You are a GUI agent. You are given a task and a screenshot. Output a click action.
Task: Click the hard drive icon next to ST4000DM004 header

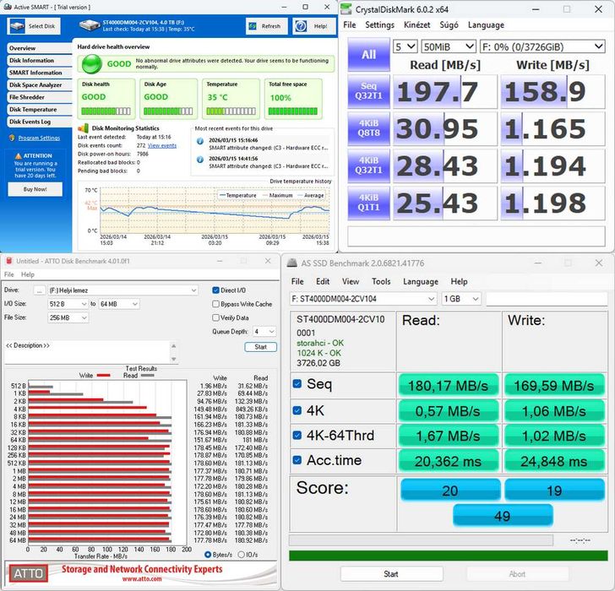(90, 25)
